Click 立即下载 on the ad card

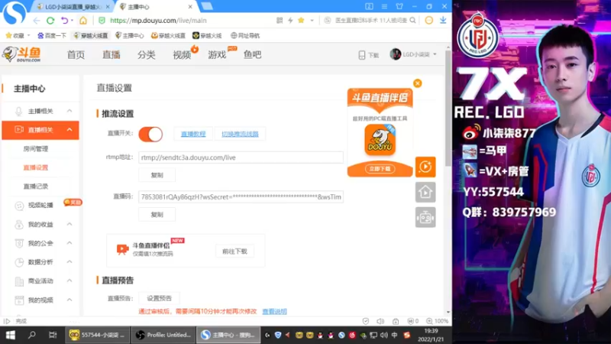click(380, 168)
